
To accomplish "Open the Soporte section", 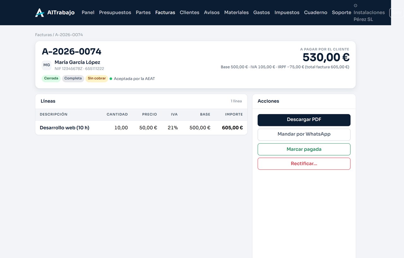I will click(x=342, y=13).
